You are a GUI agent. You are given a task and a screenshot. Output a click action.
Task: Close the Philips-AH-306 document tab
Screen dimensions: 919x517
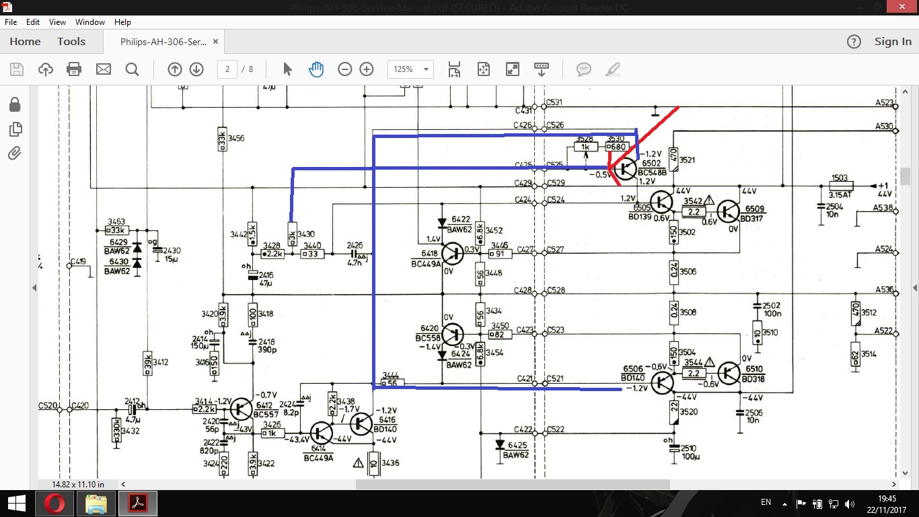(216, 42)
